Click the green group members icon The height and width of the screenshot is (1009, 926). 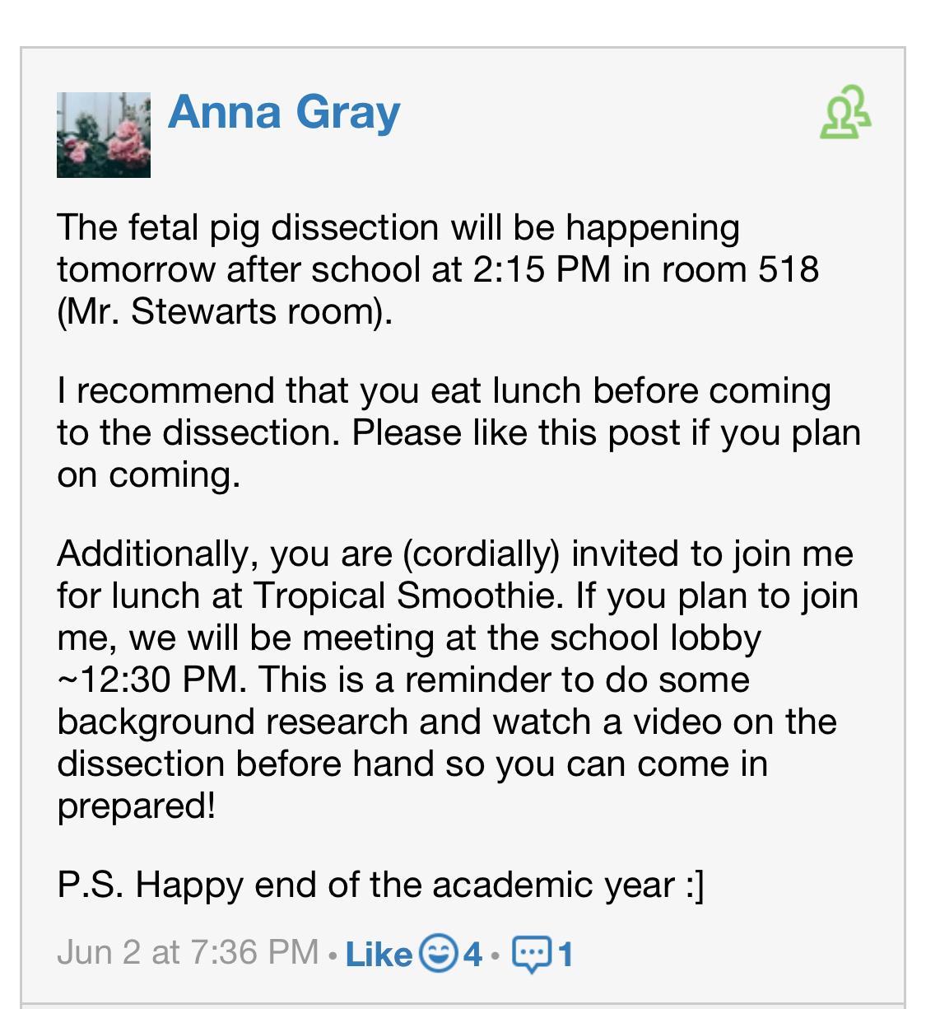845,113
